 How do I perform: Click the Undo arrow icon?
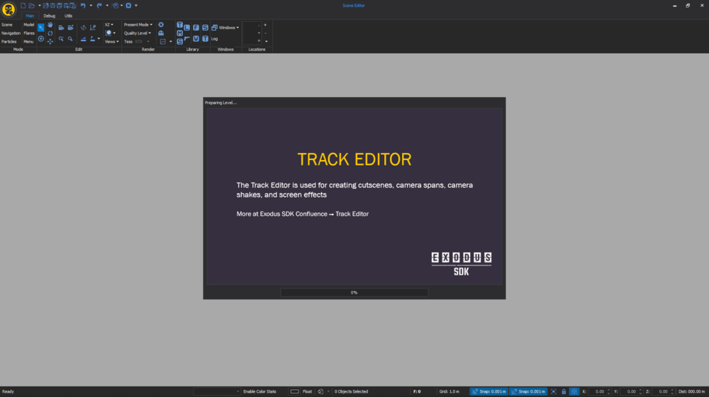(x=83, y=6)
